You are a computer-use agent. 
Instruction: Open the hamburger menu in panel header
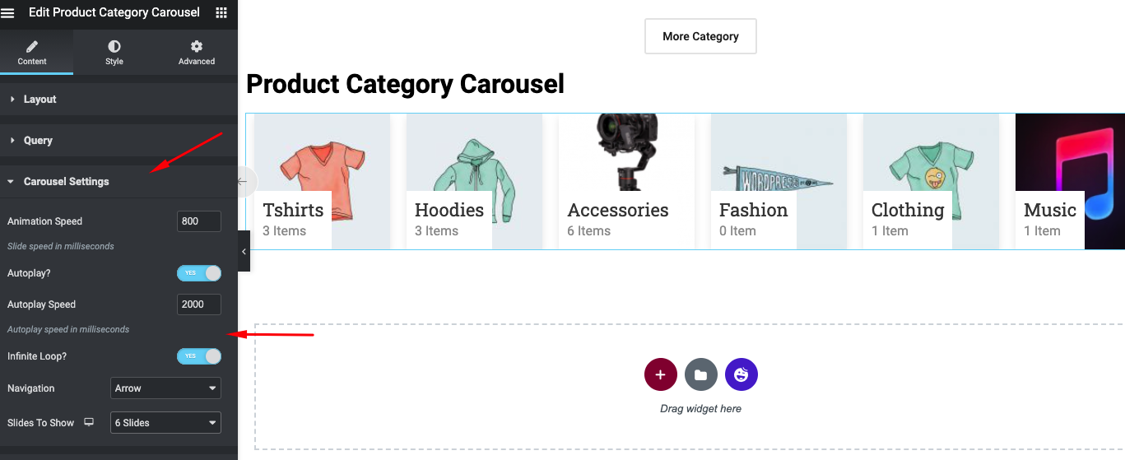pyautogui.click(x=8, y=13)
